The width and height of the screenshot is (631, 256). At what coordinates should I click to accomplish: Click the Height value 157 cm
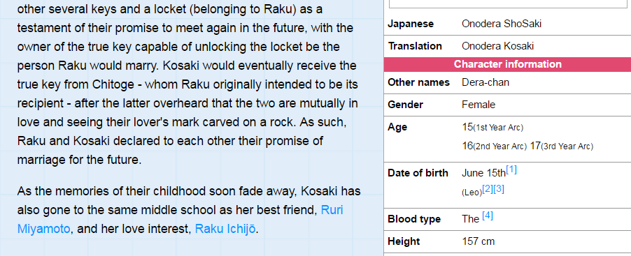pos(478,241)
